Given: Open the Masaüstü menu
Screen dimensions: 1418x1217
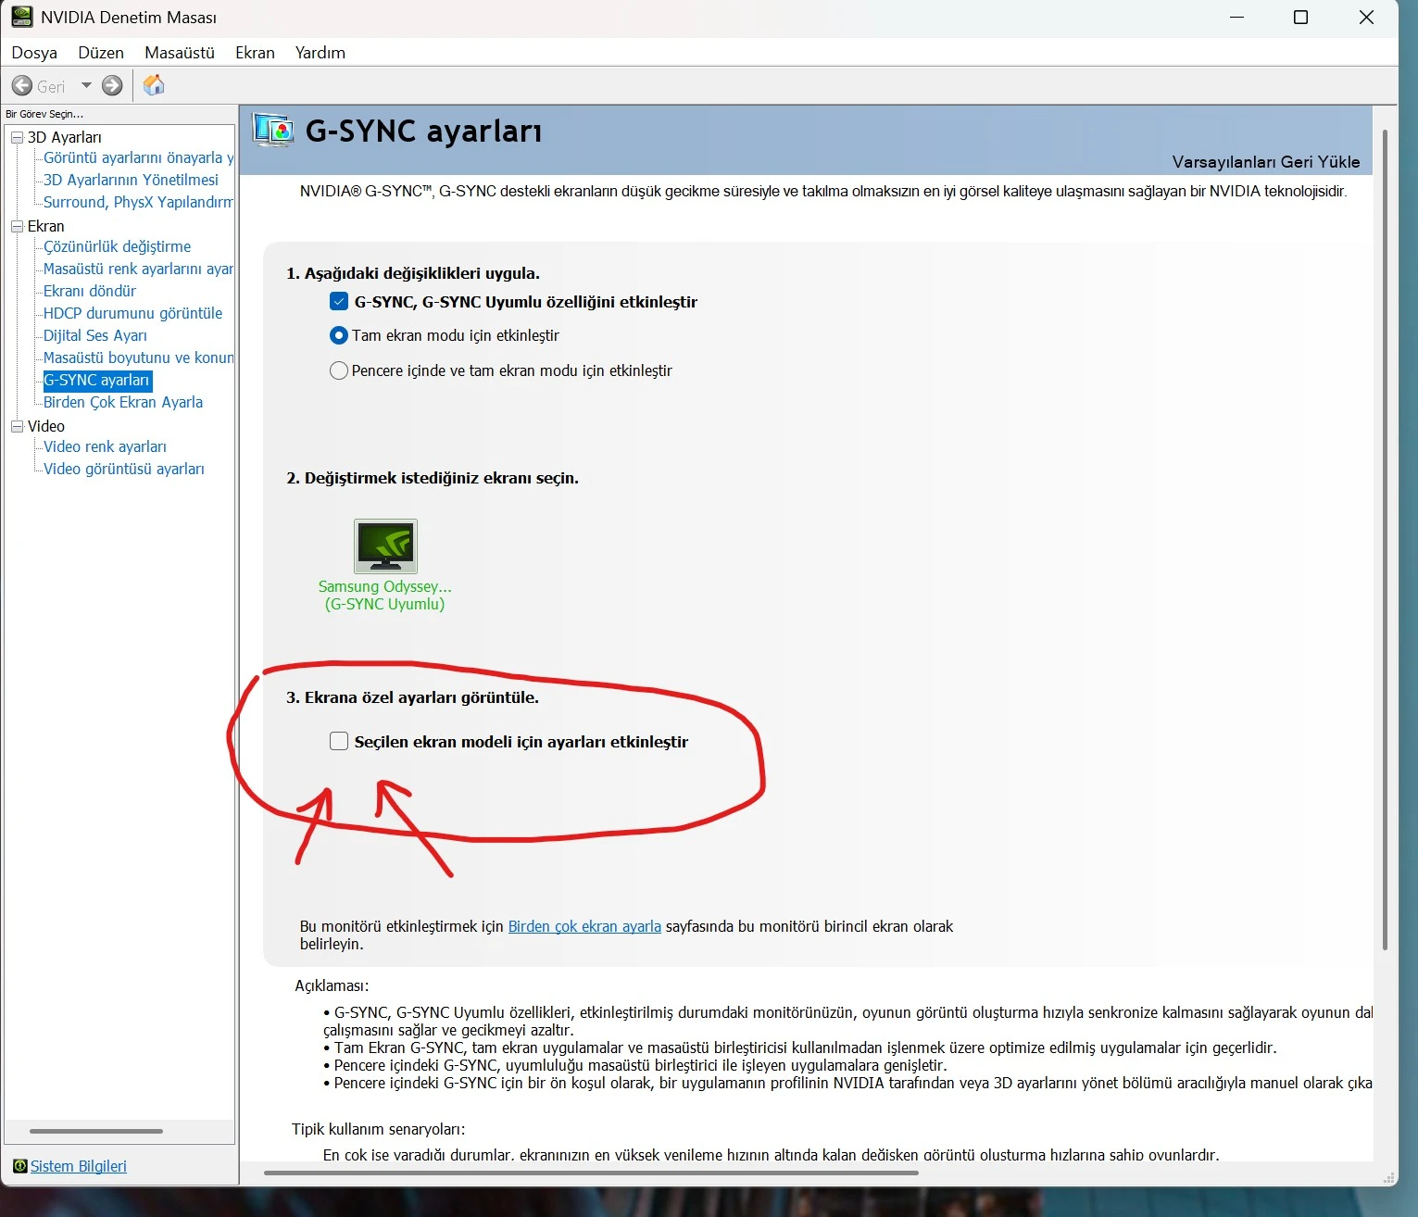Looking at the screenshot, I should [x=180, y=53].
